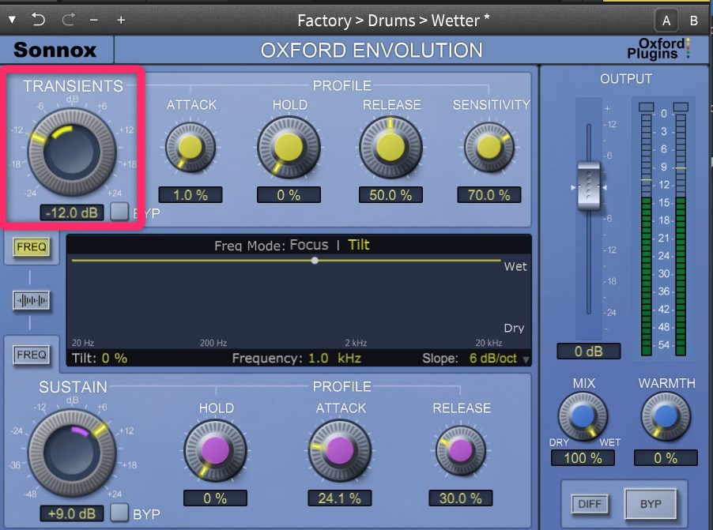713x530 pixels.
Task: Click the waveform icon between FREQ buttons
Action: click(x=32, y=300)
